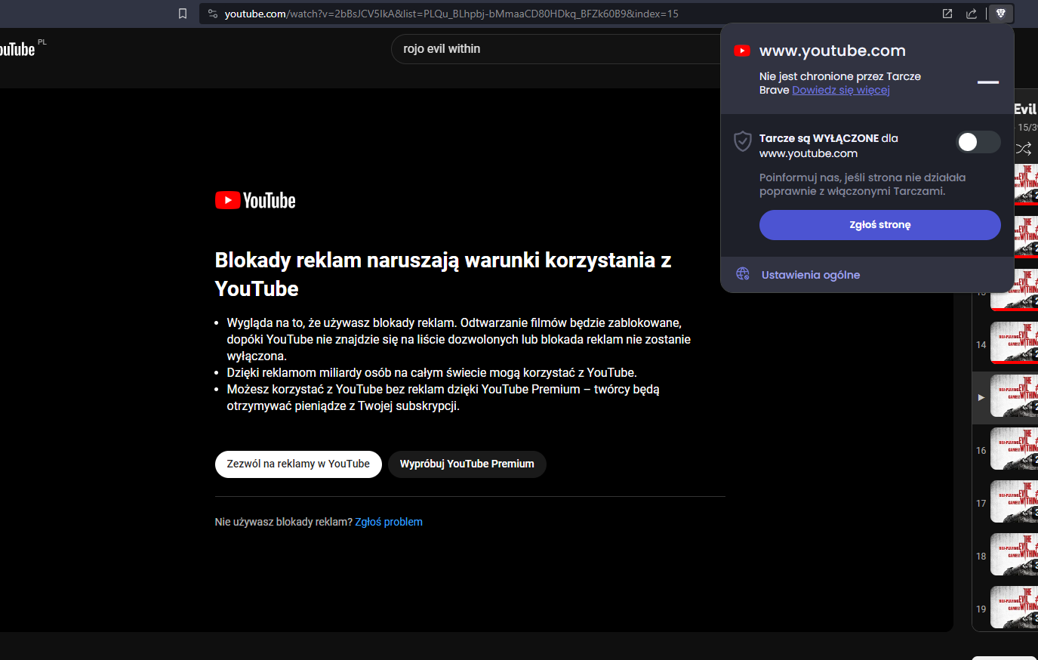1038x660 pixels.
Task: Click the red YouTube favicon in Shields popup
Action: (742, 51)
